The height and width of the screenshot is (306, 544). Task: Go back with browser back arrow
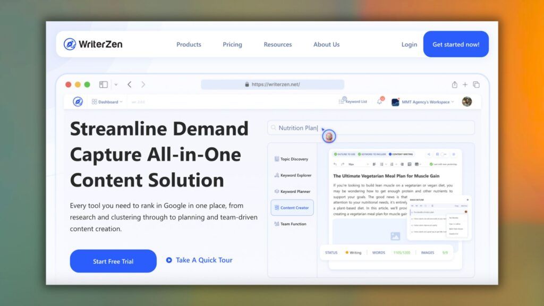130,84
